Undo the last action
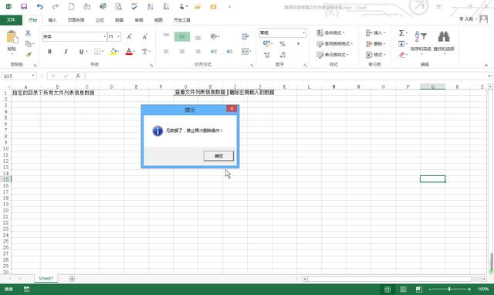Viewport: 494px width, 295px height. coord(39,6)
